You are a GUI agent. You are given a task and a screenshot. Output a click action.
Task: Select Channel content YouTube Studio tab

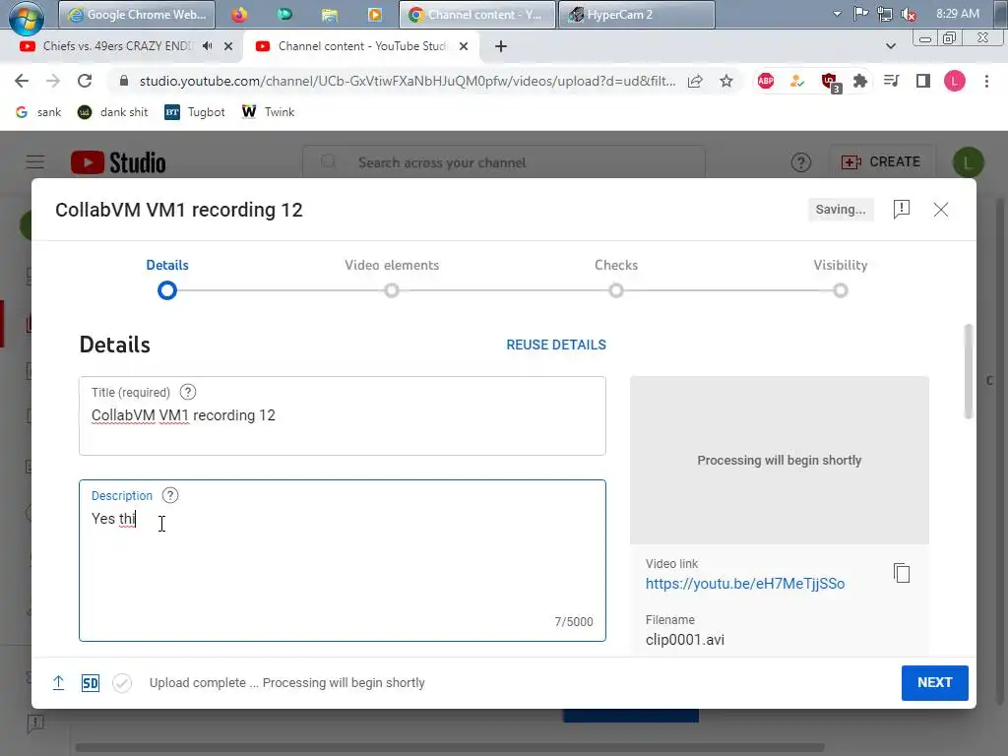point(361,46)
